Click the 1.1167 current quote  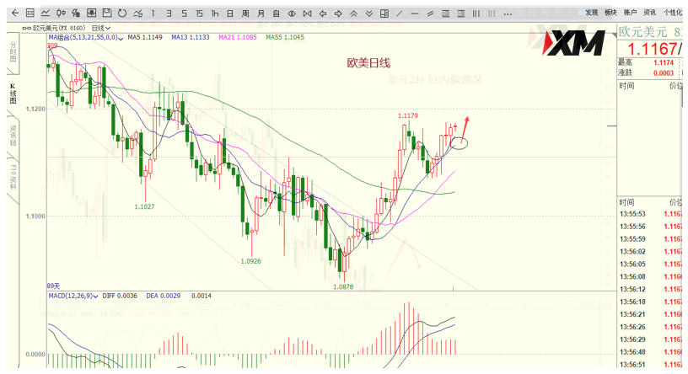653,49
